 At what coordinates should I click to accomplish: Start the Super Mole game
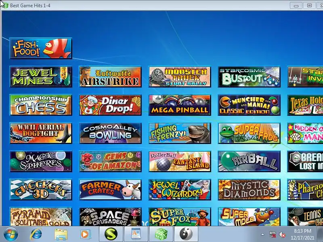(x=249, y=217)
